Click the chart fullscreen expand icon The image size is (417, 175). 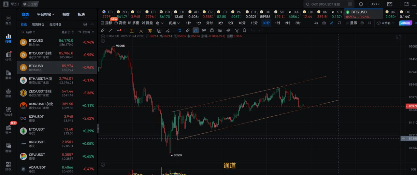pos(369,23)
